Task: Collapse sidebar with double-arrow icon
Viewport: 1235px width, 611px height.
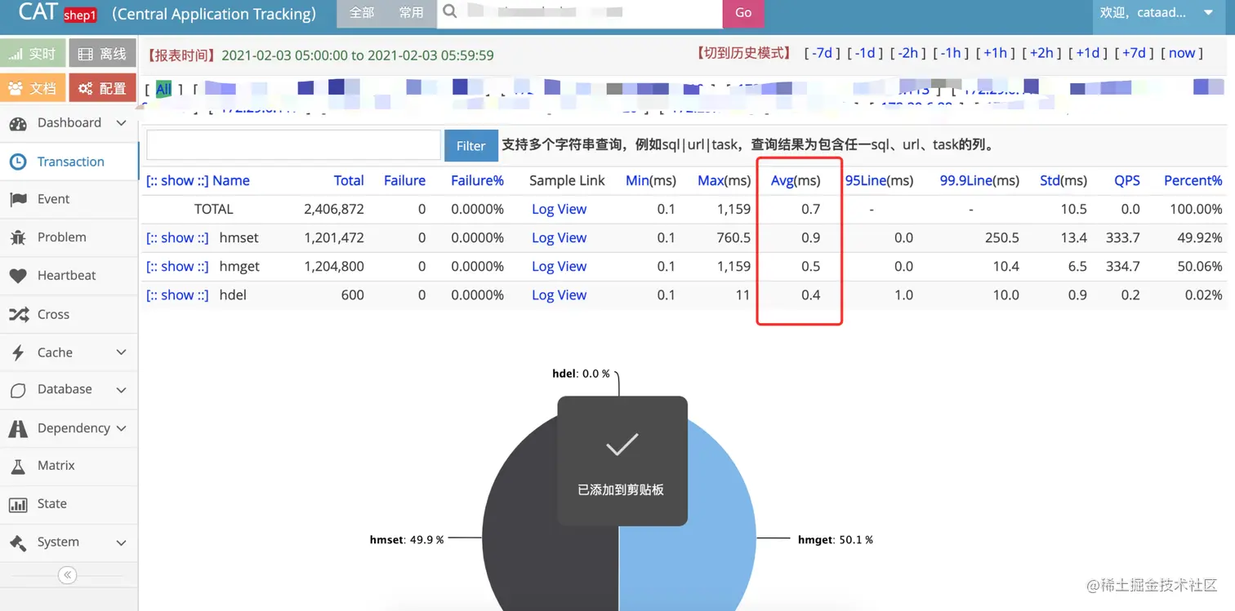Action: tap(68, 575)
